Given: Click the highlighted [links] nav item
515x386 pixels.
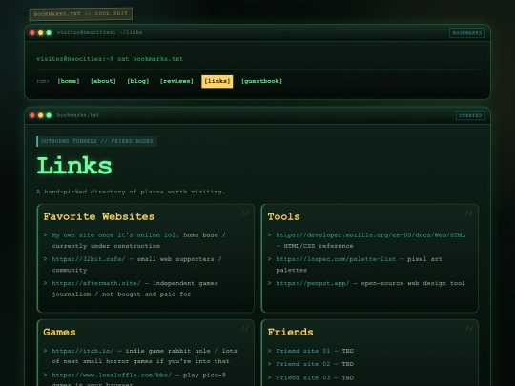Looking at the screenshot, I should [x=217, y=81].
